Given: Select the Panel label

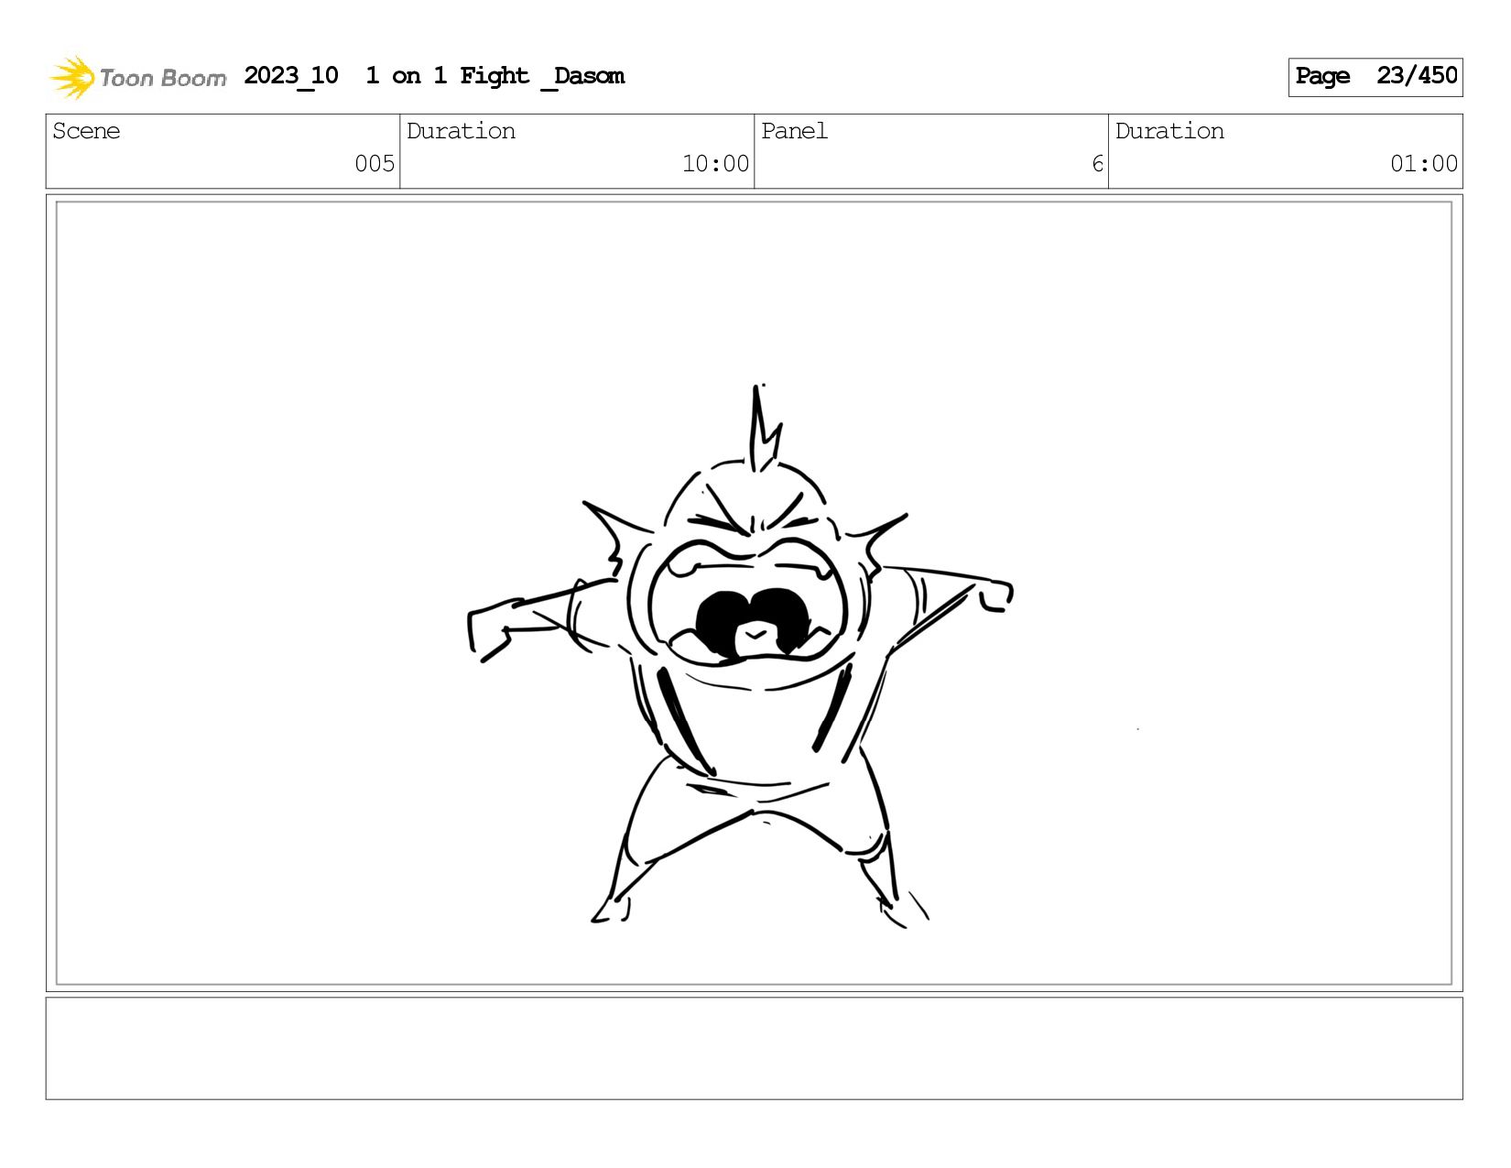Looking at the screenshot, I should pos(794,131).
